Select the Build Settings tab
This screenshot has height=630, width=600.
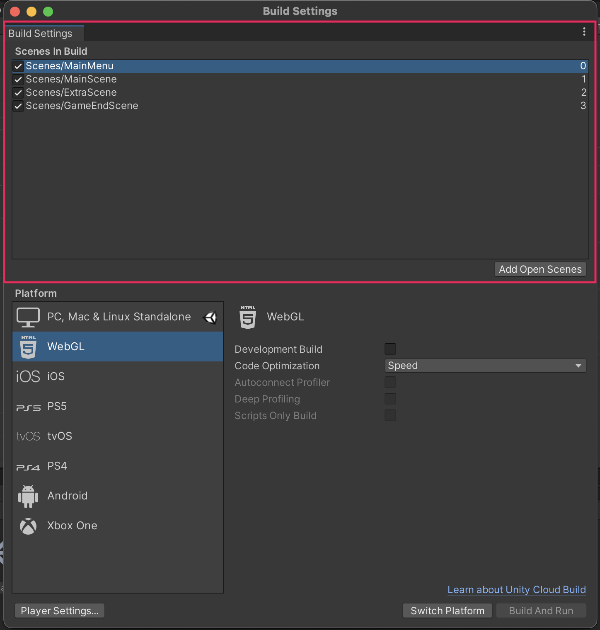click(41, 34)
